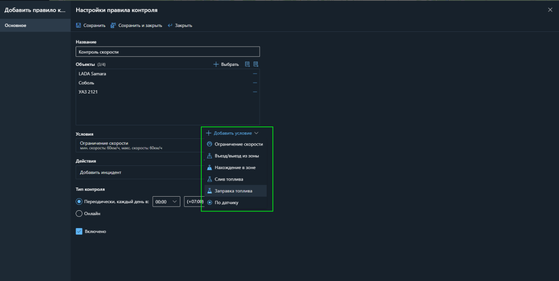Choose Слив топлива from the condition menu
This screenshot has height=281, width=559.
click(x=228, y=179)
